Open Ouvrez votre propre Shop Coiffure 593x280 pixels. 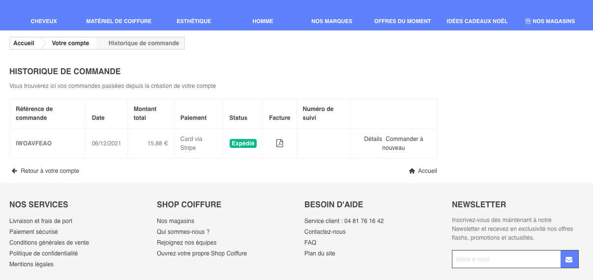click(x=202, y=253)
